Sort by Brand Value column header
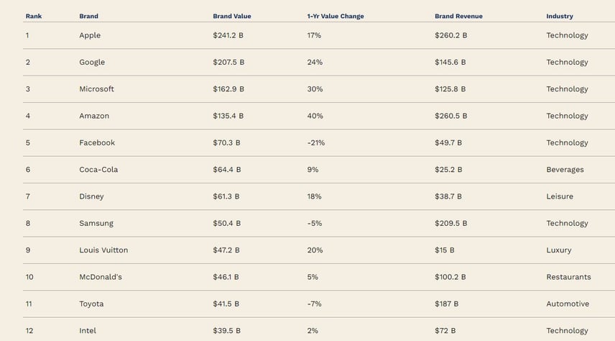 click(232, 16)
